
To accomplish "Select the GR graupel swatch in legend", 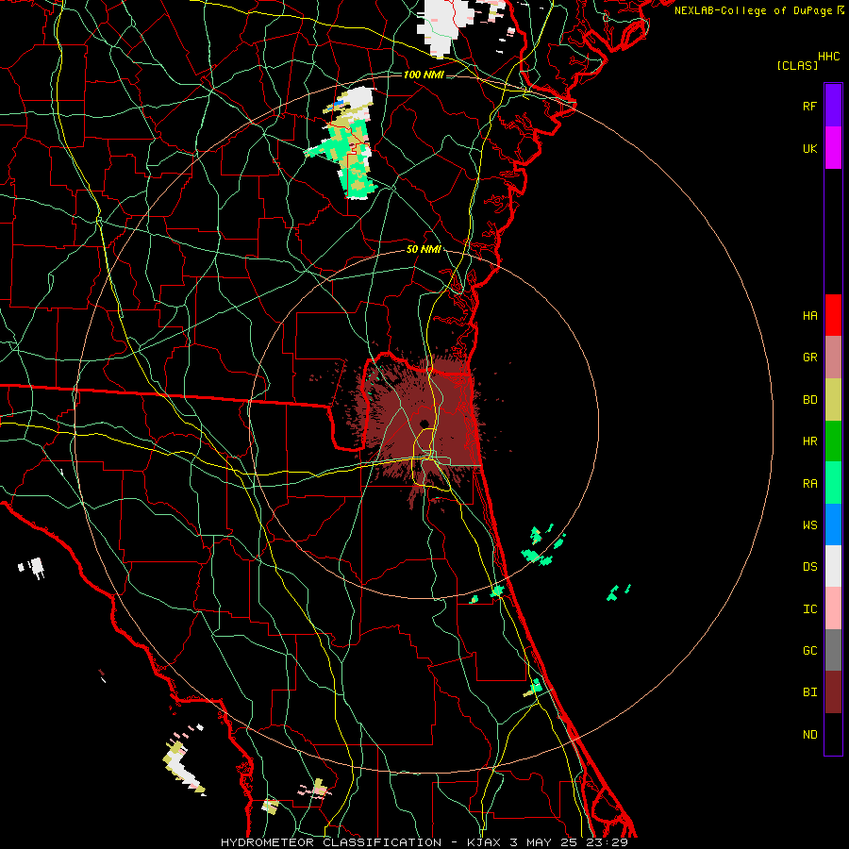I will click(x=833, y=358).
